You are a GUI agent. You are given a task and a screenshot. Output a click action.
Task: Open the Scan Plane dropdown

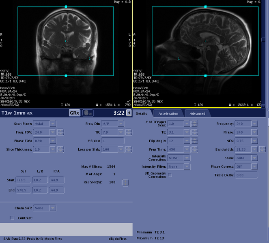coord(53,124)
